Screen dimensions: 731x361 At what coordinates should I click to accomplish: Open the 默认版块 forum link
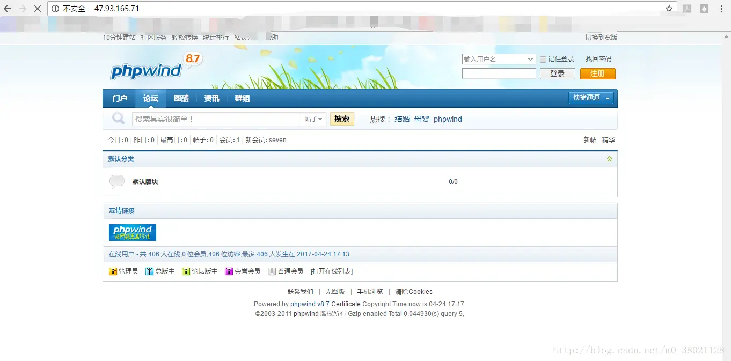pyautogui.click(x=145, y=182)
